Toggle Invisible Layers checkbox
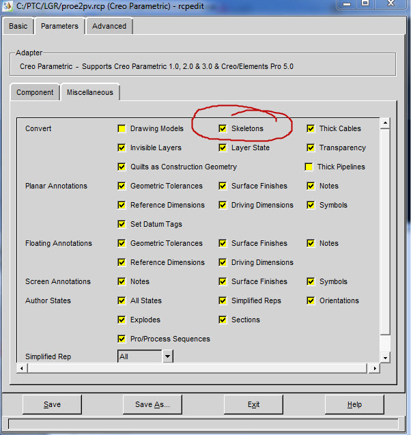The height and width of the screenshot is (435, 411). point(122,148)
